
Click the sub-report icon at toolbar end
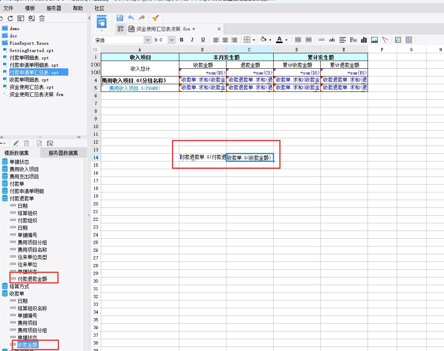(409, 40)
